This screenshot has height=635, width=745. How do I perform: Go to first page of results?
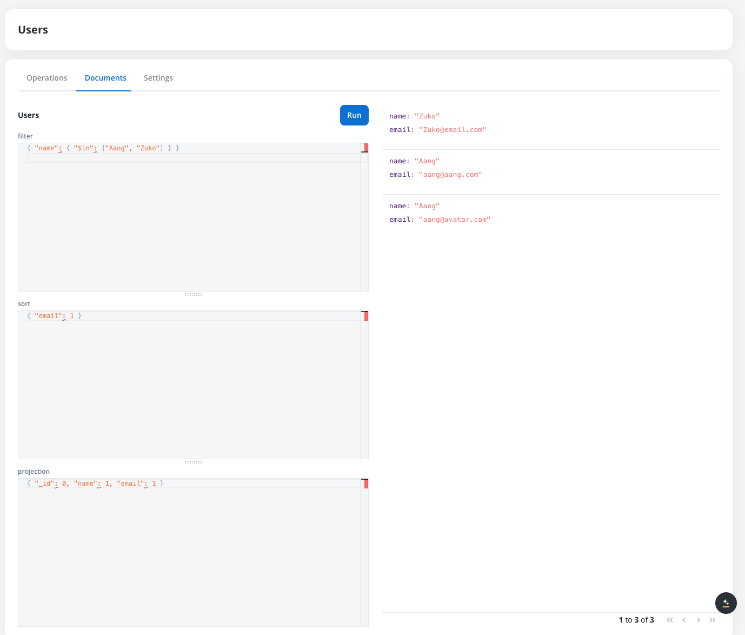point(670,620)
